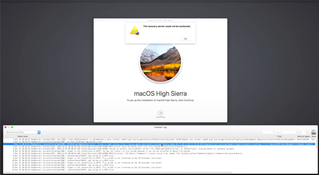319x175 pixels.
Task: Select log line 3 'Failed to load catalog'
Action: click(x=159, y=144)
